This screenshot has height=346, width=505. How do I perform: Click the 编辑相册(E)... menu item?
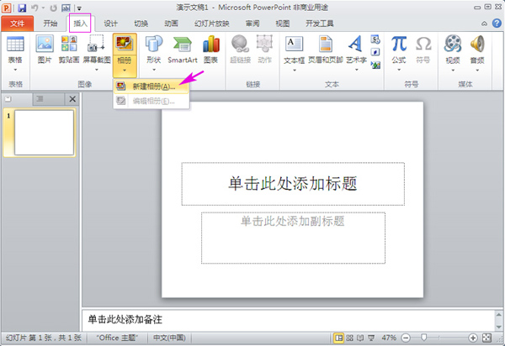[151, 101]
